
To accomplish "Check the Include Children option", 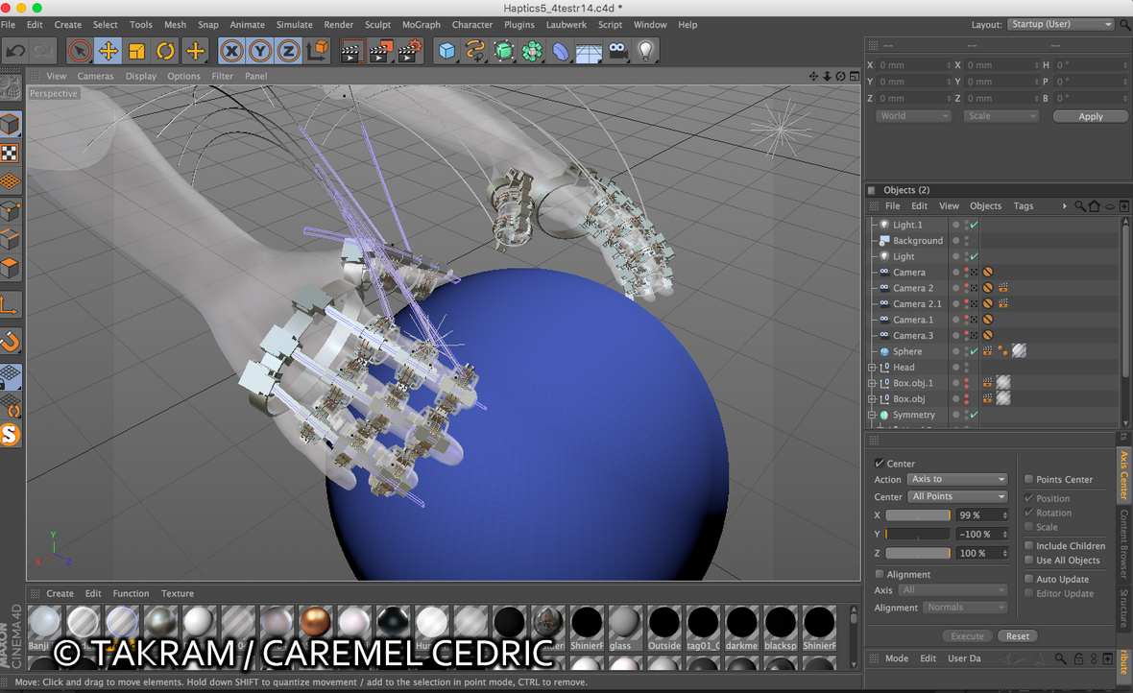I will coord(1029,545).
